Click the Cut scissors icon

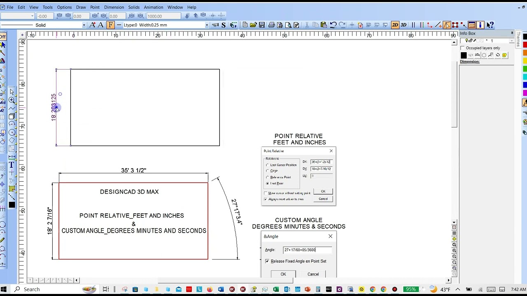coord(307,25)
